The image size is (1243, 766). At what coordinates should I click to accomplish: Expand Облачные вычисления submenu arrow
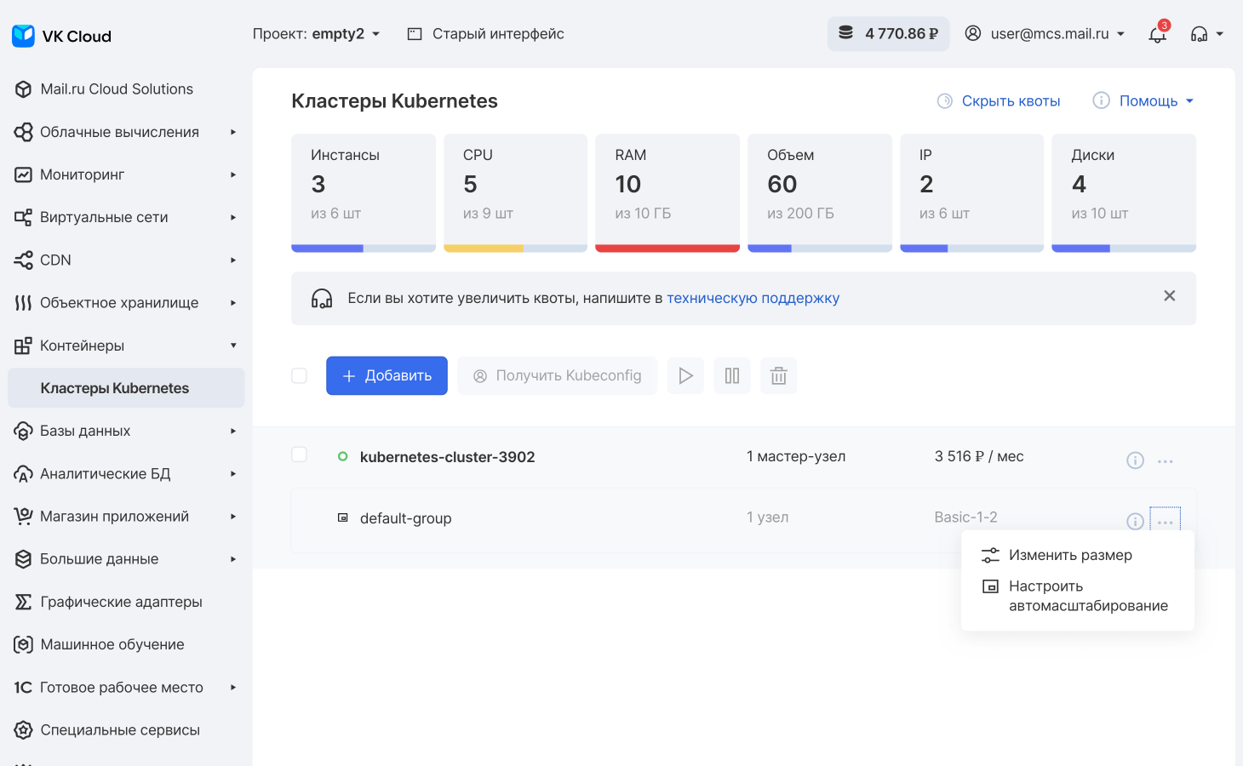click(x=232, y=132)
